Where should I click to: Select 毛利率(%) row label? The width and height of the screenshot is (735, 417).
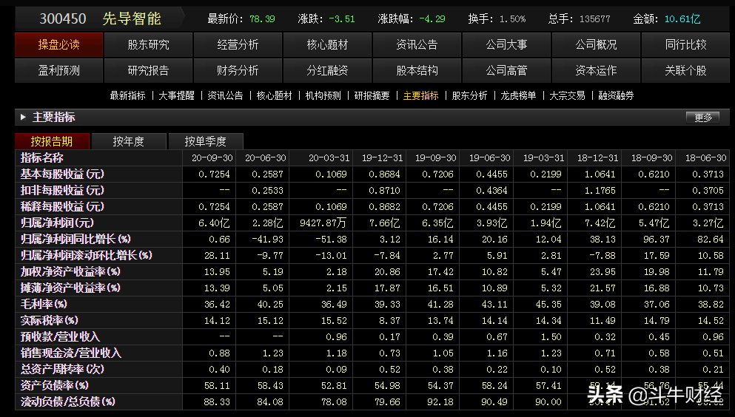(x=44, y=304)
